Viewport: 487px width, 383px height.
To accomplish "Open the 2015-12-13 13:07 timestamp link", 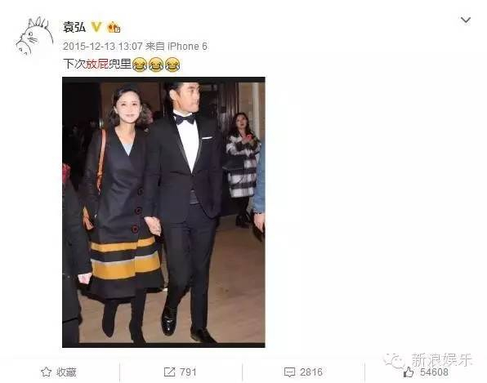I will 102,47.
